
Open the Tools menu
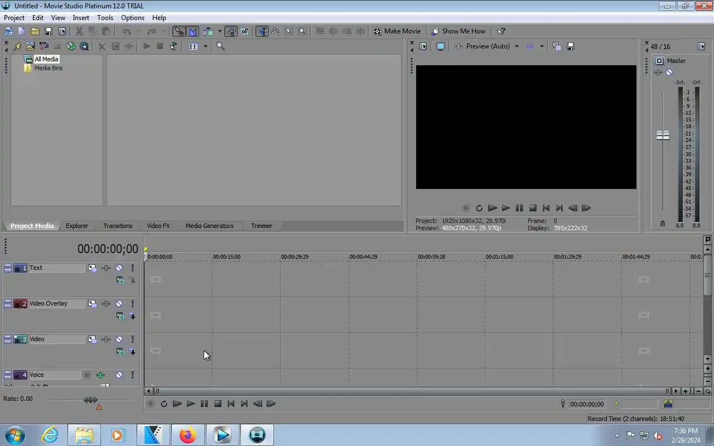click(x=105, y=18)
